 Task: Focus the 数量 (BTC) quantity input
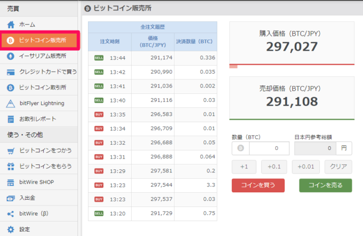pos(269,148)
